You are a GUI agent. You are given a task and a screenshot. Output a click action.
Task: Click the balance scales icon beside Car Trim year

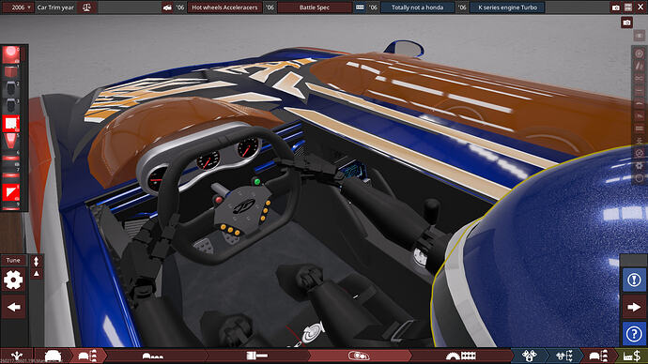[86, 8]
